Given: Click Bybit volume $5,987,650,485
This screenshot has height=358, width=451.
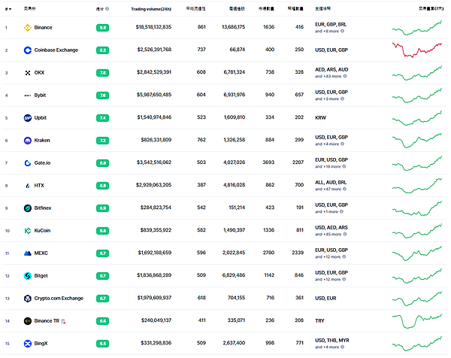Looking at the screenshot, I should coord(154,95).
